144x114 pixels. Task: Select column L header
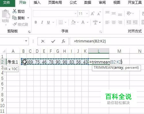click(99, 51)
